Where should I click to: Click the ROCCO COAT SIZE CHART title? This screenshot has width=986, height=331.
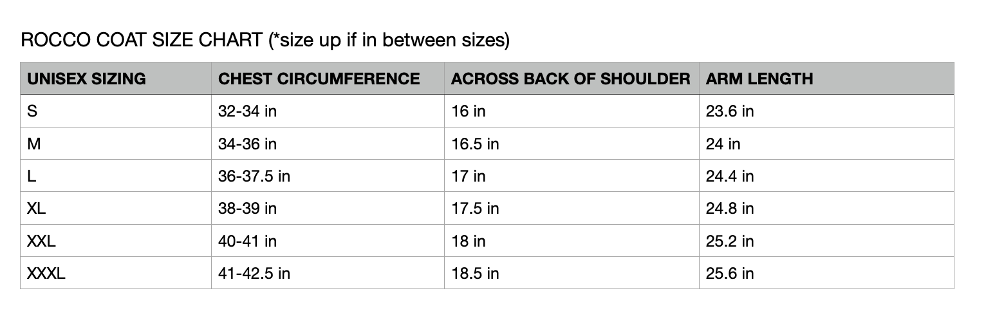point(265,41)
